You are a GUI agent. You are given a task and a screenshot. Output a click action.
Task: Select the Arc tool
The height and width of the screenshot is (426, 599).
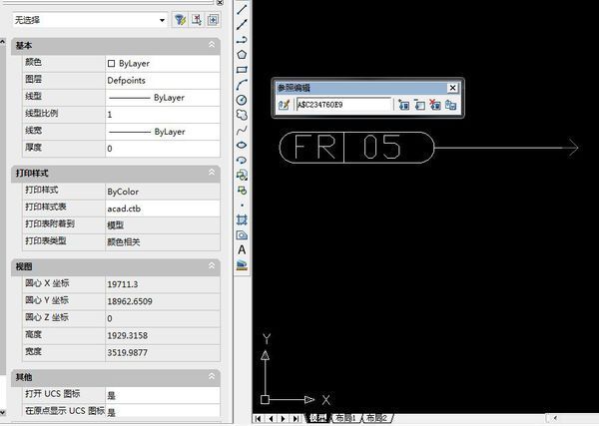coord(242,85)
